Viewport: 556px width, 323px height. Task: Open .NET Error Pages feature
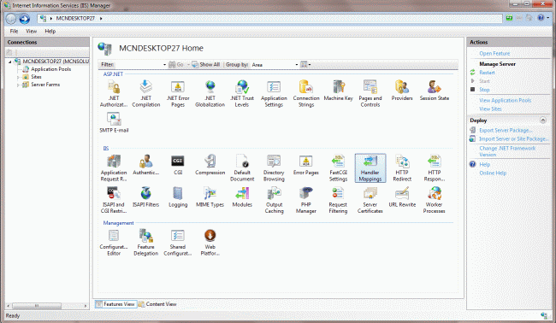point(178,93)
